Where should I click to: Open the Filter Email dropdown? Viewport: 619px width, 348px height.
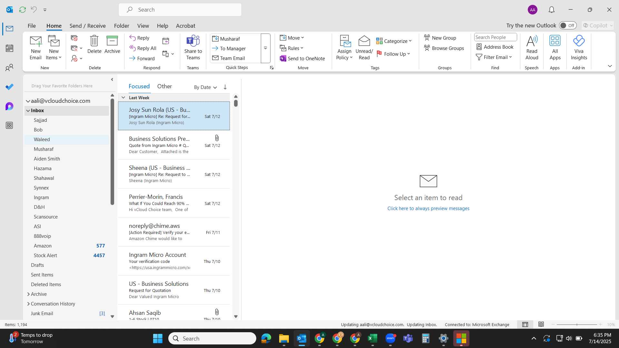[x=494, y=57]
